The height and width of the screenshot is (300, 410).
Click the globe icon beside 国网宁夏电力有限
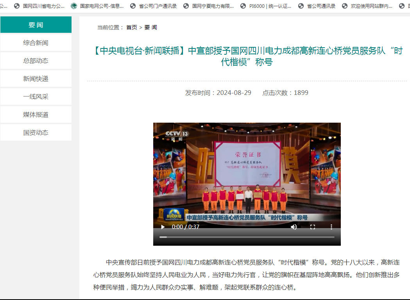186,6
